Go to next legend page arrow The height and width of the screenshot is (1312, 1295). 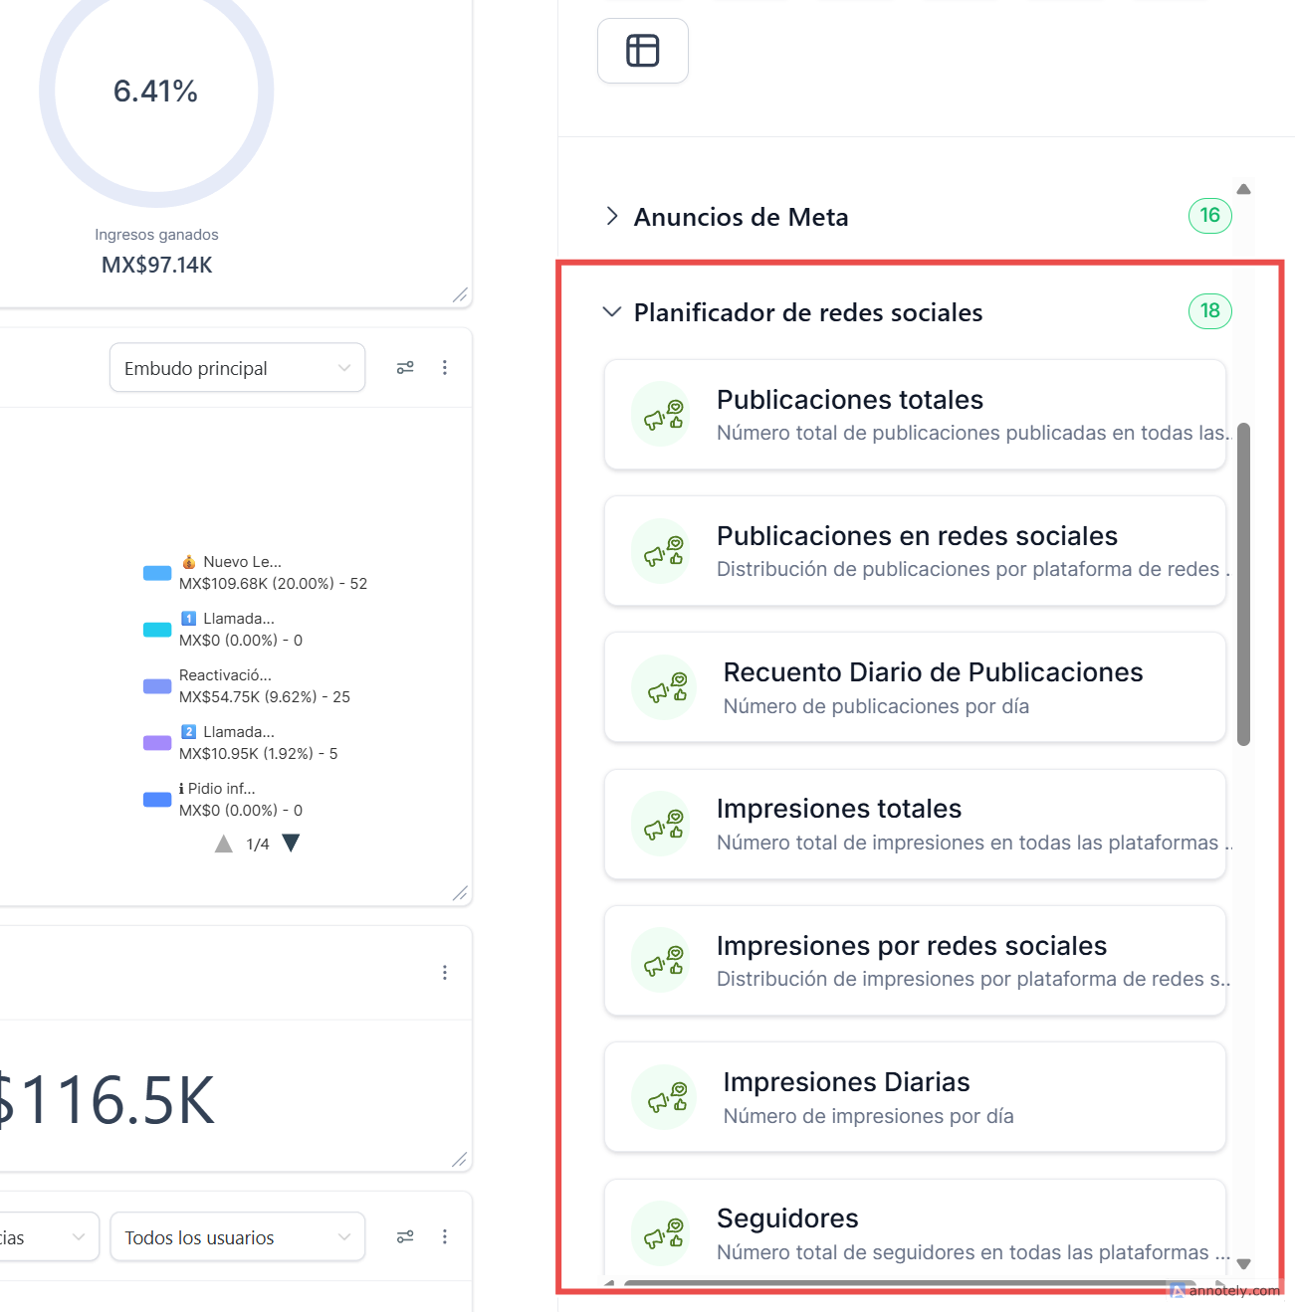tap(291, 843)
